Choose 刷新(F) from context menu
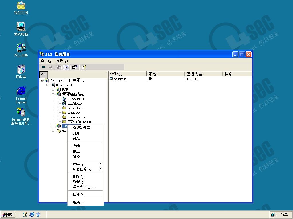The height and width of the screenshot is (219, 293). (x=85, y=182)
